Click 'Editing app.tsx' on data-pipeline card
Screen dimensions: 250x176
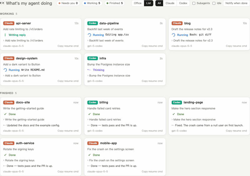117,35
